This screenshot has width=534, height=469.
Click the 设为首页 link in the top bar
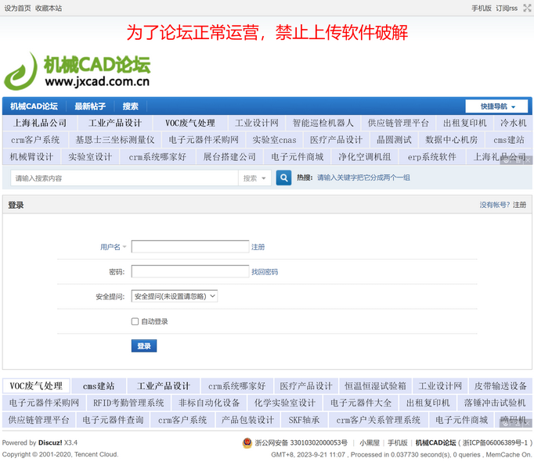click(18, 8)
